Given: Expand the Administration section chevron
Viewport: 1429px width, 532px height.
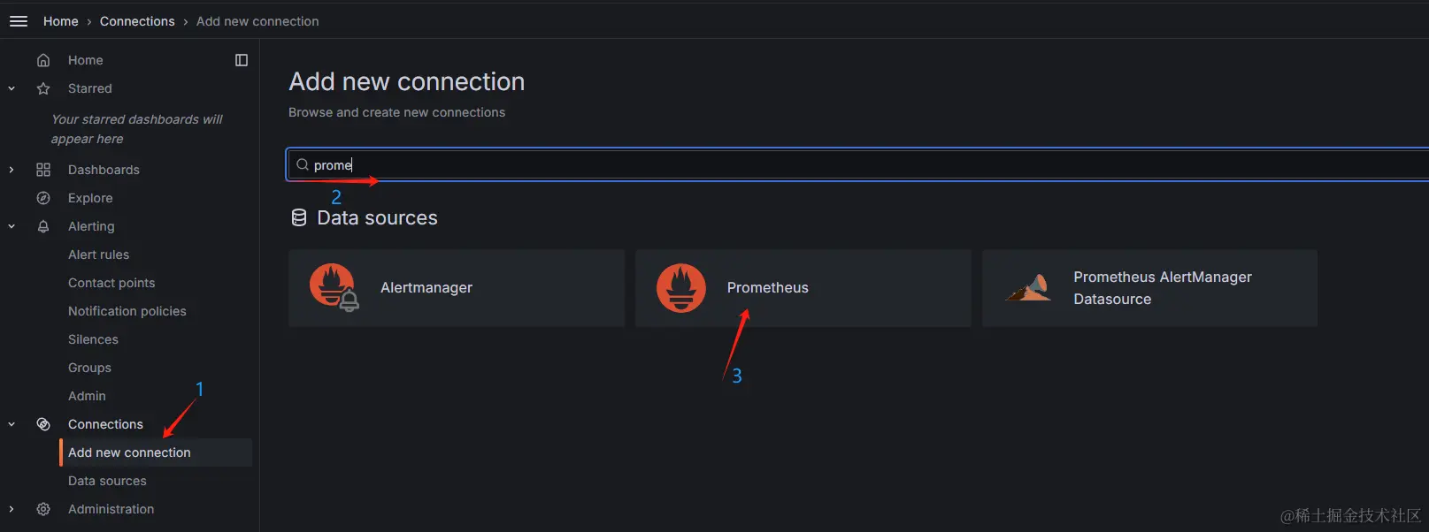Looking at the screenshot, I should (12, 509).
